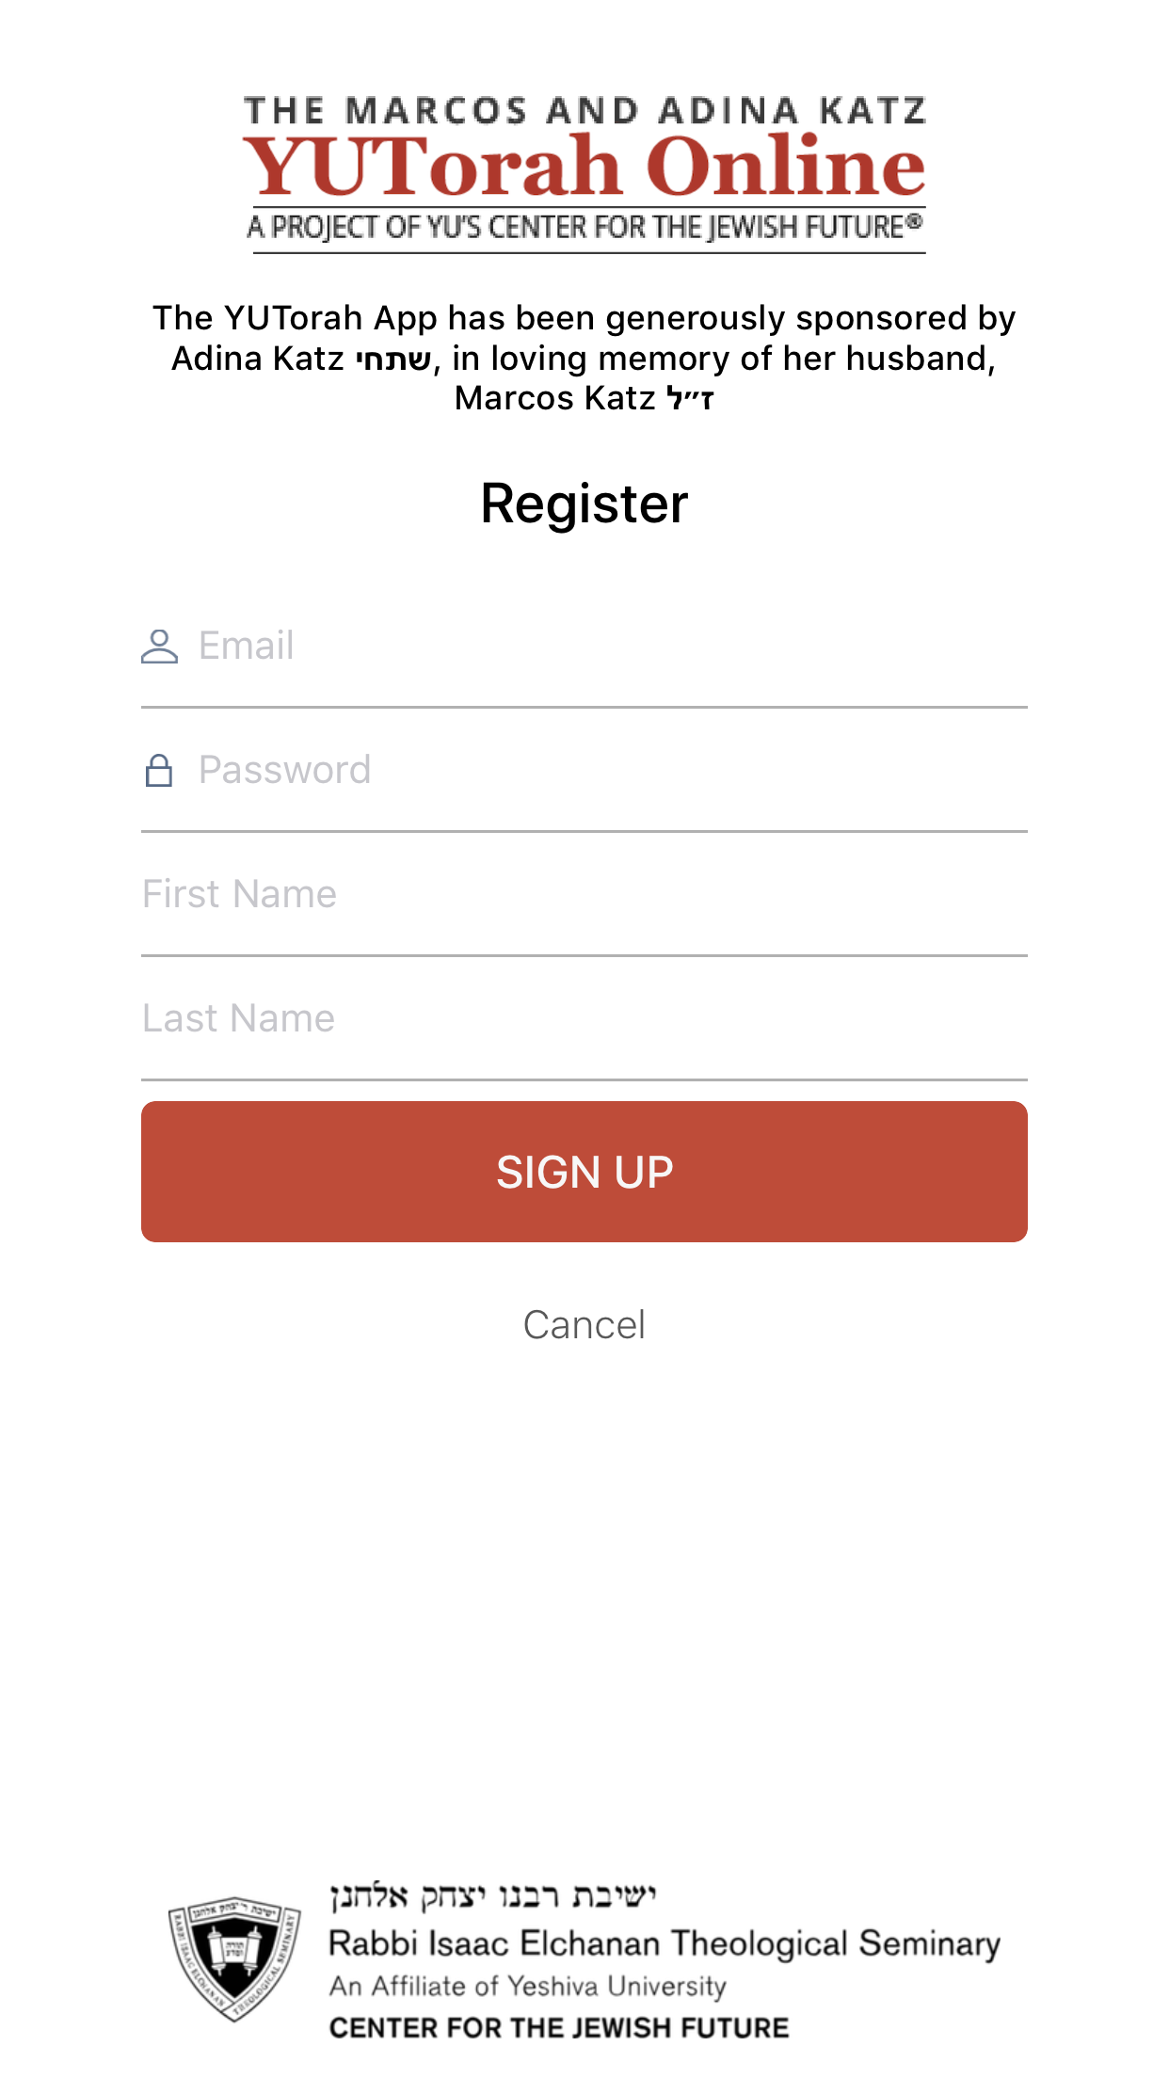Tap the sponsorship line starting 'The YUTorah App'
The height and width of the screenshot is (2078, 1169).
[x=584, y=318]
